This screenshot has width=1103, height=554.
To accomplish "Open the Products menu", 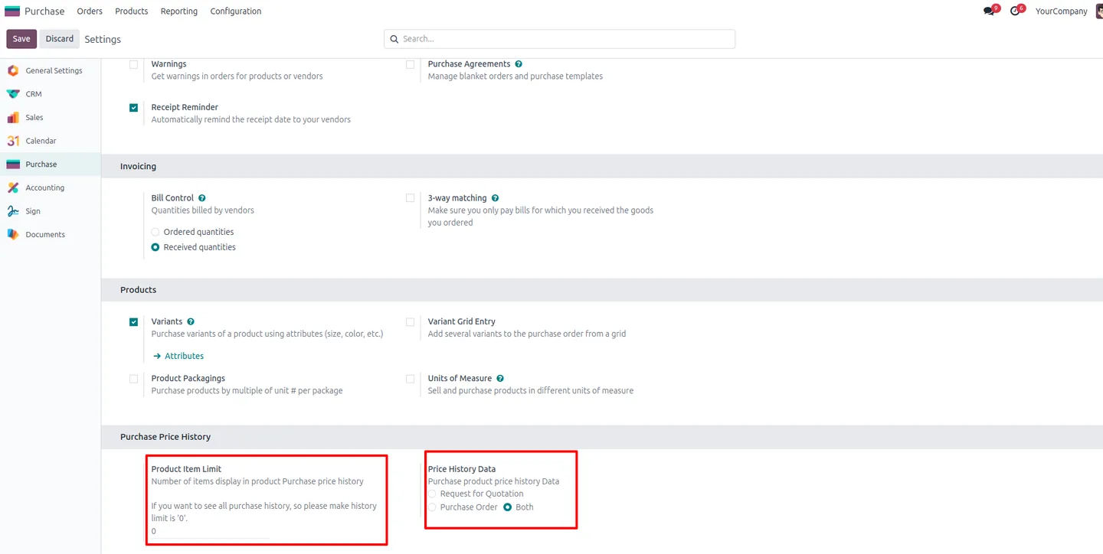I will 132,11.
